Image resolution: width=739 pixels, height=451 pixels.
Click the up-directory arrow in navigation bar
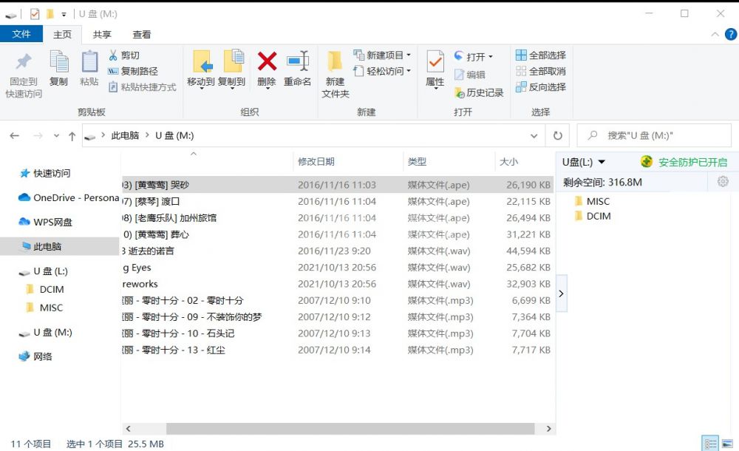[72, 136]
